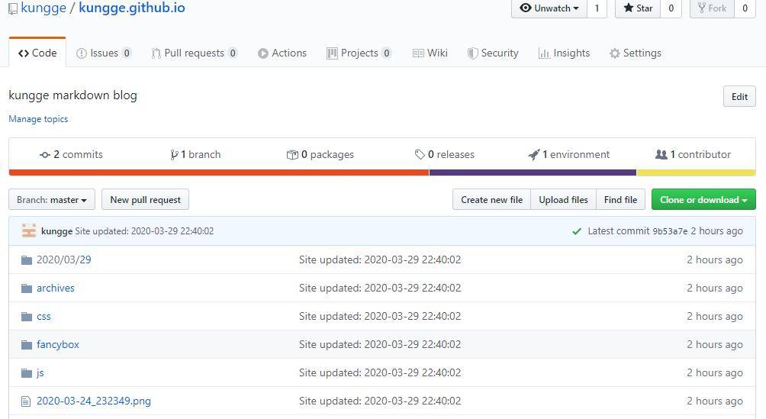The width and height of the screenshot is (766, 419).
Task: Open the 0 releases page
Action: pos(445,154)
